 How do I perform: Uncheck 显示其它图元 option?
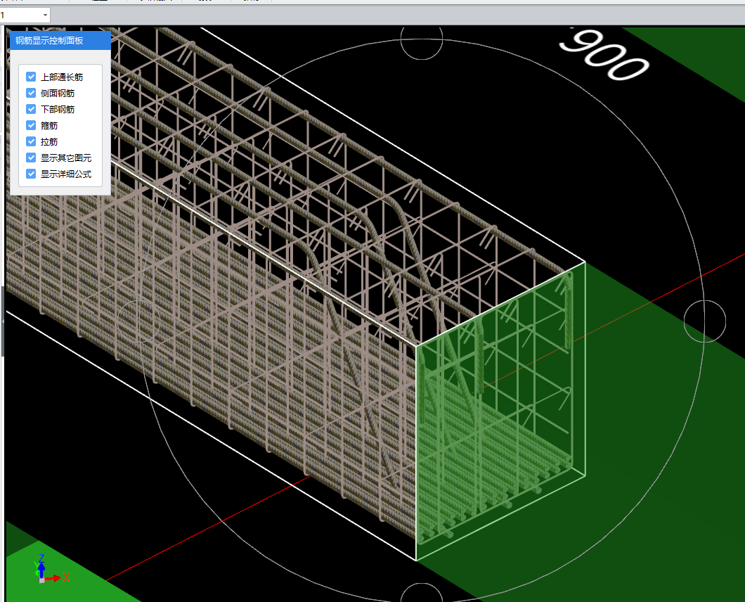31,158
